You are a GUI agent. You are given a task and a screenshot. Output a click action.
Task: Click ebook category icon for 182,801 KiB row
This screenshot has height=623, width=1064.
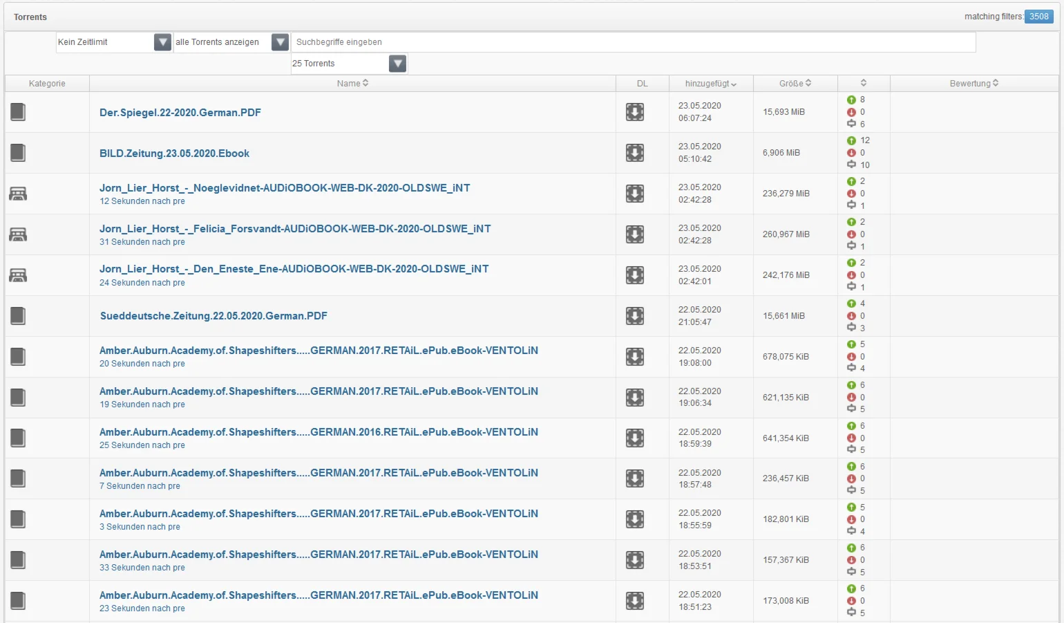pos(18,519)
